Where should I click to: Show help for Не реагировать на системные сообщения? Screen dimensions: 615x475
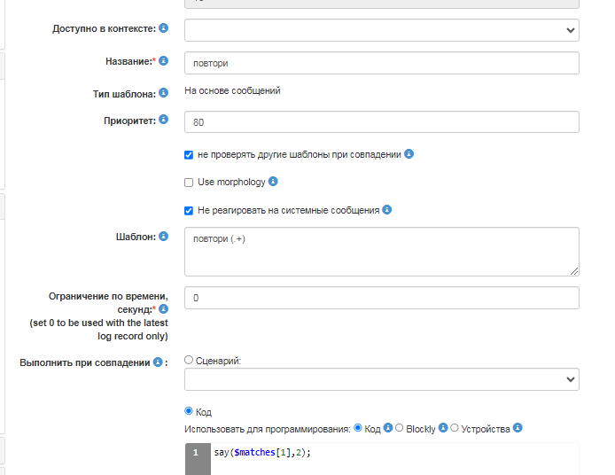point(386,210)
